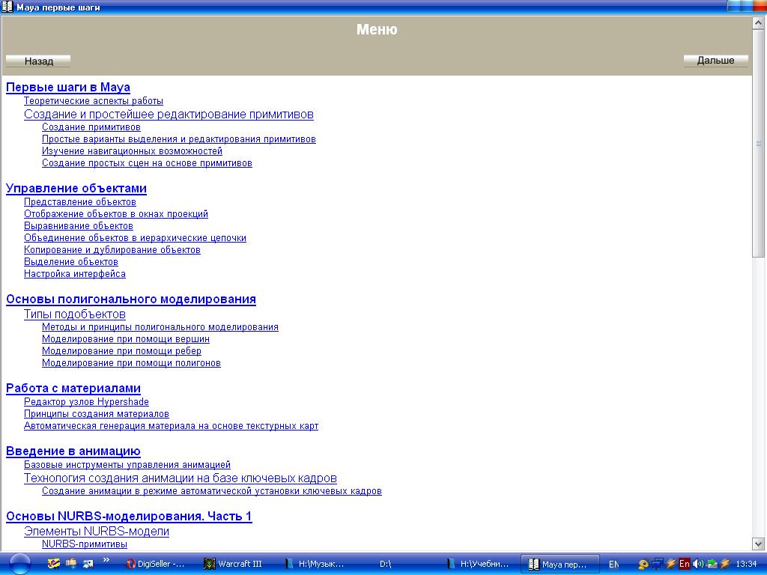
Task: Open Элементы NURBS-модели link
Action: 97,531
